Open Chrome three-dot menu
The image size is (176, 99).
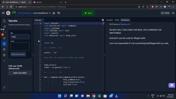173,7
